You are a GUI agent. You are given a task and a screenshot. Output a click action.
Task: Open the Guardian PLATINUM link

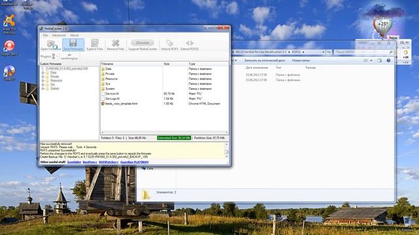click(x=134, y=162)
